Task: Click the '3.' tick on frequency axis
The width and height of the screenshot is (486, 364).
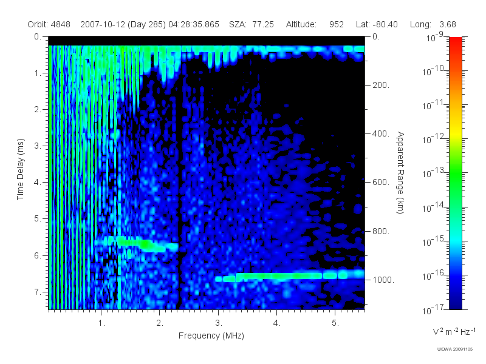Action: pos(219,323)
